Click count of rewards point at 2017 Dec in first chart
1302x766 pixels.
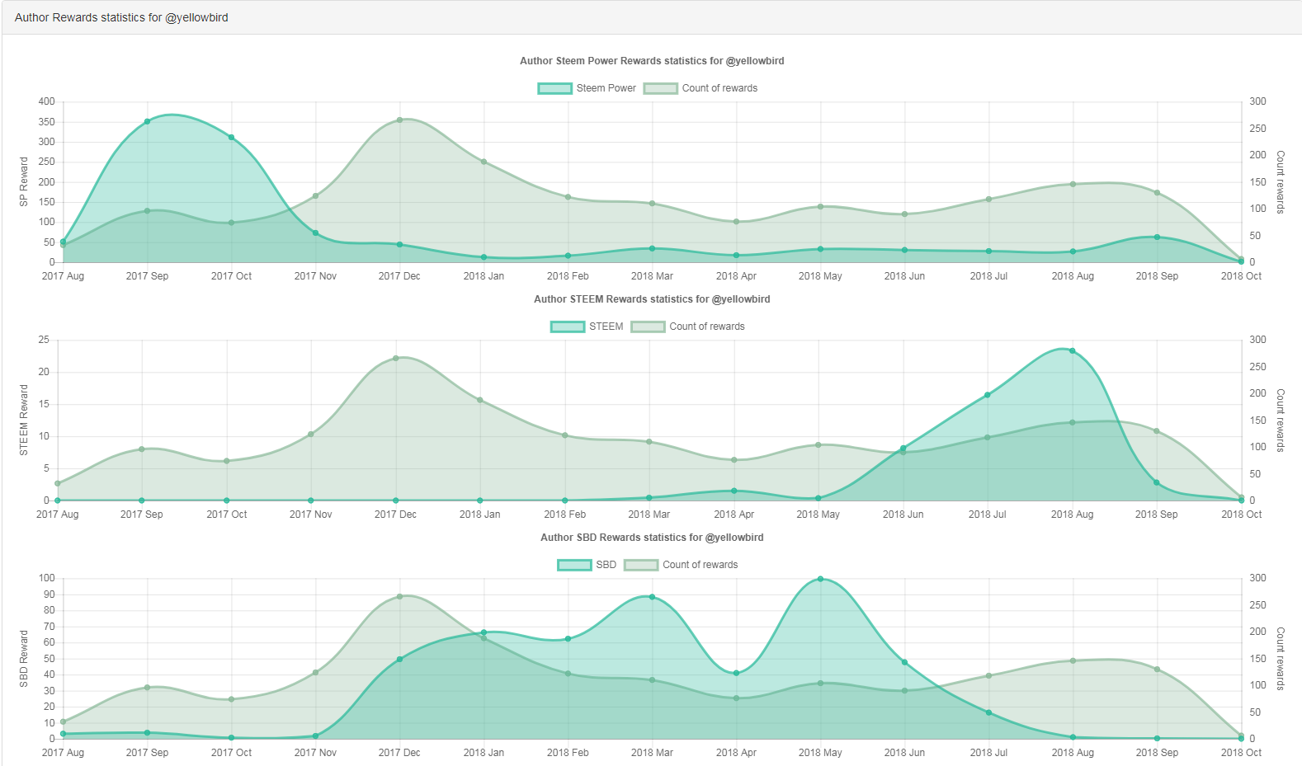[399, 120]
